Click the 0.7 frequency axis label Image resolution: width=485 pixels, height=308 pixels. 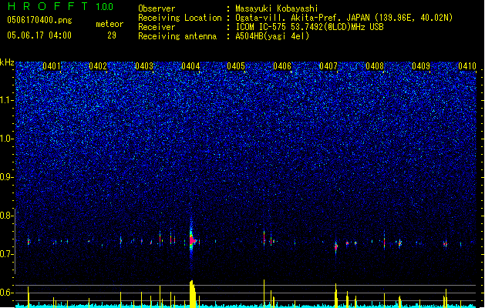click(7, 254)
